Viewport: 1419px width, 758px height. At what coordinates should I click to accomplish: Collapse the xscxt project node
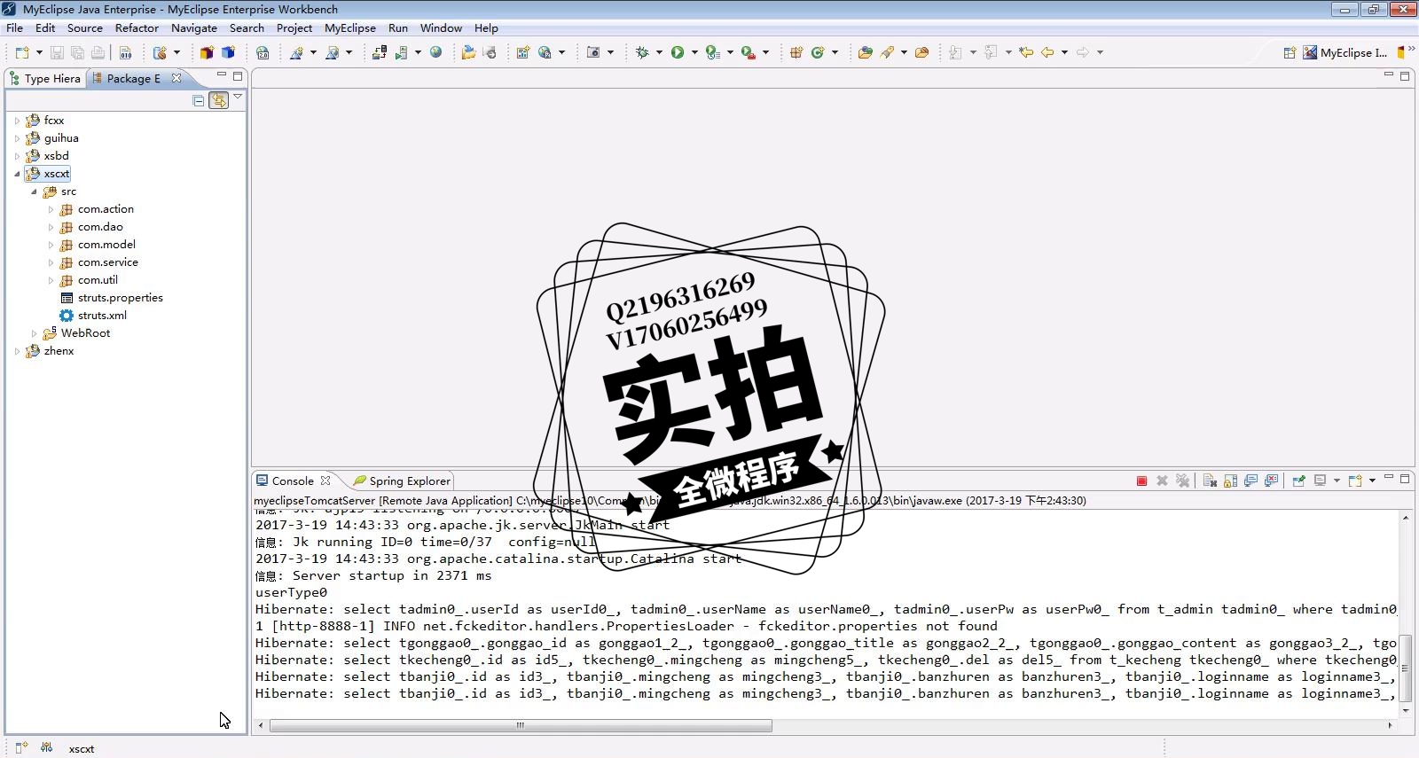pyautogui.click(x=17, y=174)
